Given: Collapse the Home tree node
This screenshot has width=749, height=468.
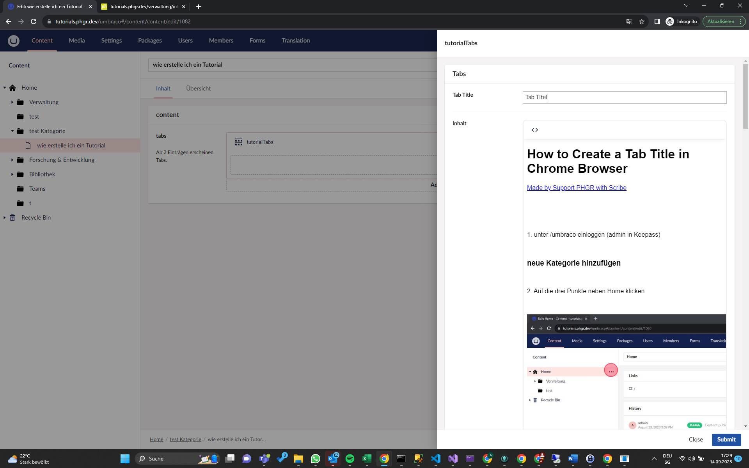Looking at the screenshot, I should pyautogui.click(x=4, y=87).
